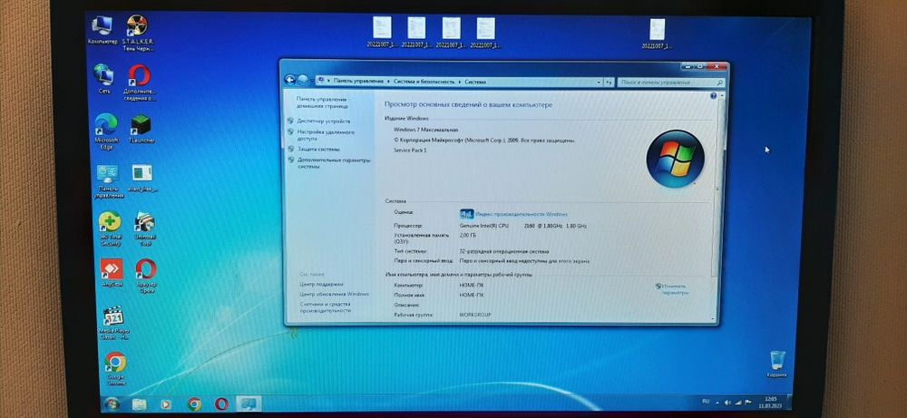Select the first 20221007 desktop file
This screenshot has height=418, width=907.
coord(382,33)
